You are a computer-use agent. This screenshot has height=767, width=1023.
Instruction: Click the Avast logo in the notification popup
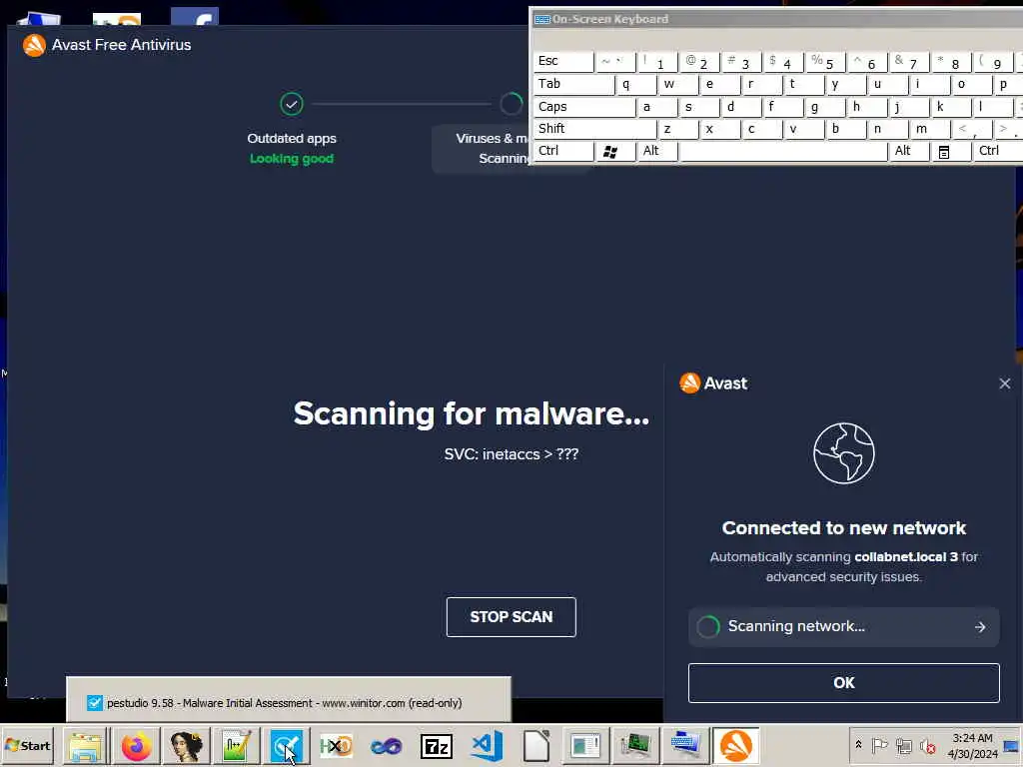[x=689, y=383]
